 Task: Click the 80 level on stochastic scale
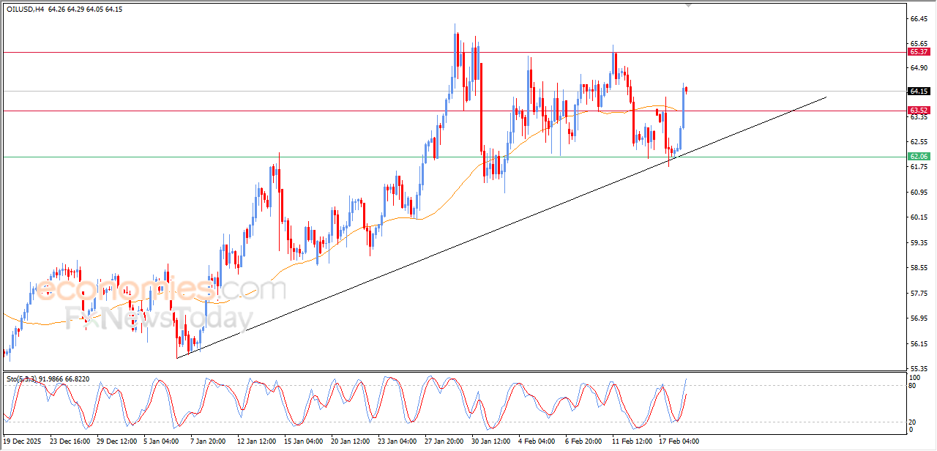click(x=913, y=385)
